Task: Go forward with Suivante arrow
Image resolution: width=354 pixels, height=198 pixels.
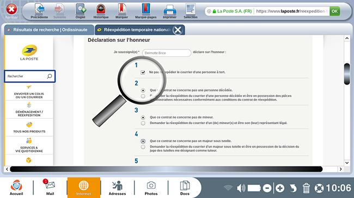Action: 59,9
